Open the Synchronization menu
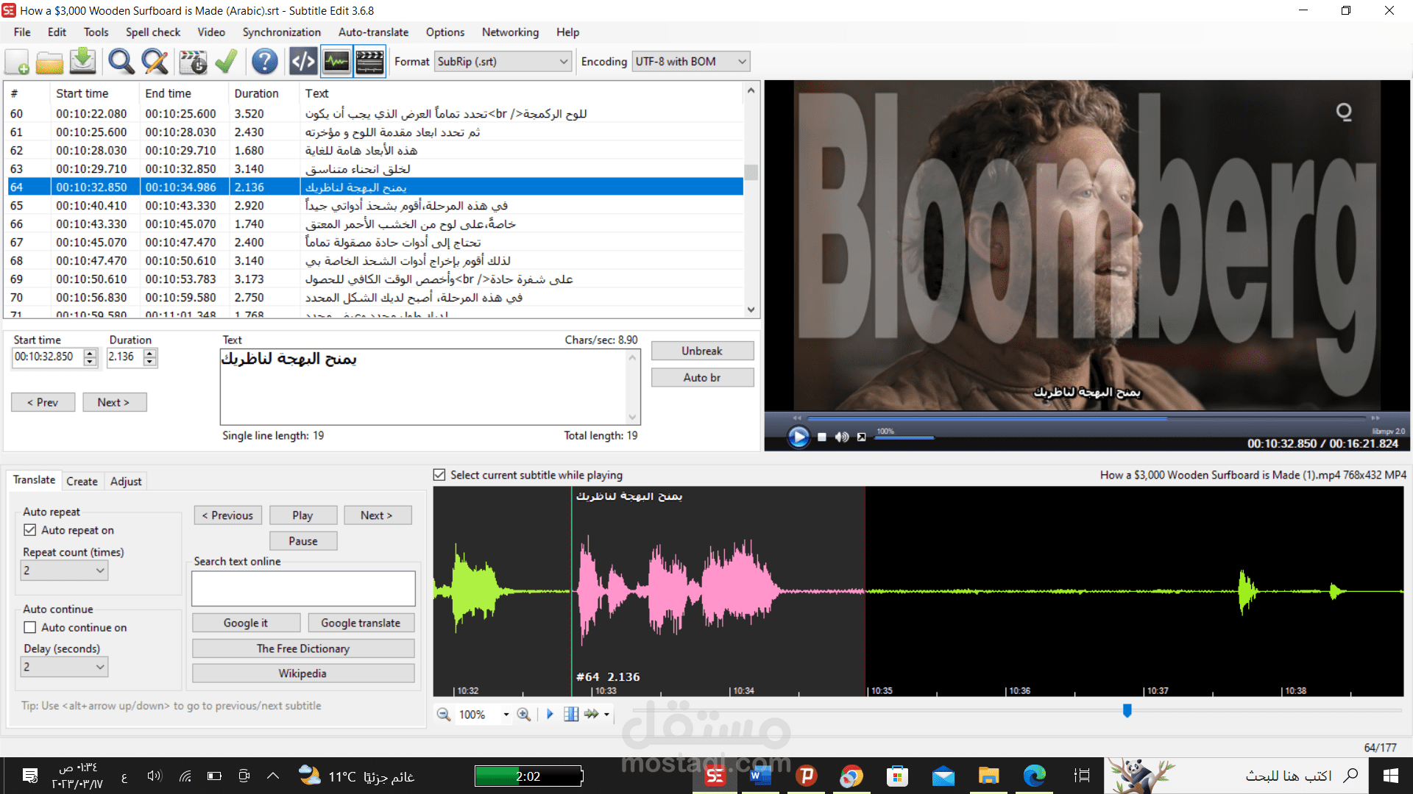 point(282,32)
